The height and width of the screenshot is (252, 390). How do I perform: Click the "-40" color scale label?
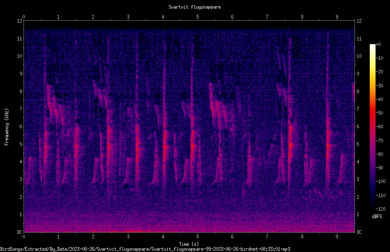pos(380,99)
